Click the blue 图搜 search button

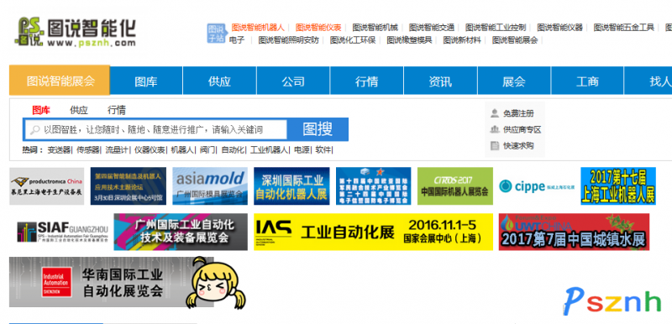click(318, 129)
